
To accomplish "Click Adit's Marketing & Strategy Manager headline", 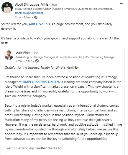I will pyautogui.click(x=66, y=57).
